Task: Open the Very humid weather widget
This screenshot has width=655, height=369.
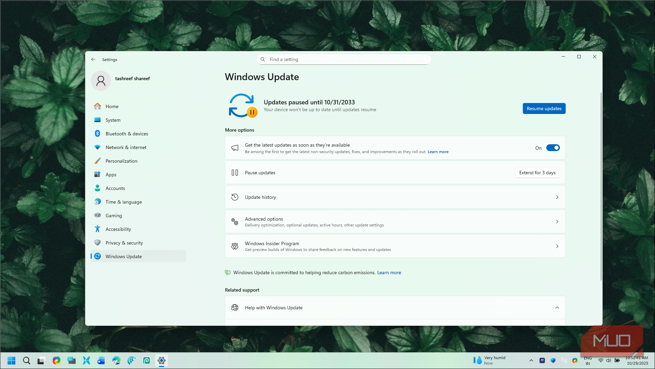Action: point(490,360)
